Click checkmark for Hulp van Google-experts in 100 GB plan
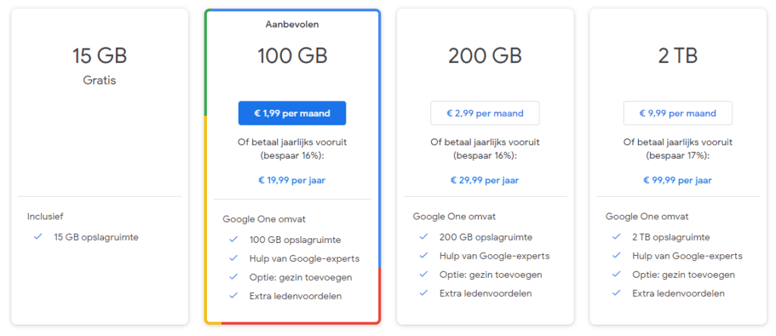The height and width of the screenshot is (336, 776). click(x=233, y=258)
